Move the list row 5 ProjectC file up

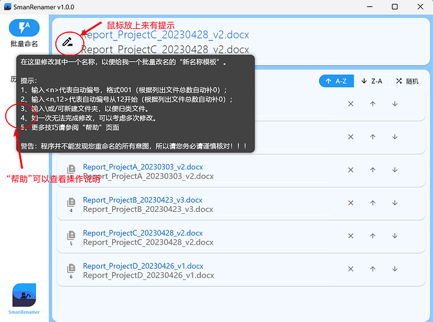pyautogui.click(x=372, y=237)
